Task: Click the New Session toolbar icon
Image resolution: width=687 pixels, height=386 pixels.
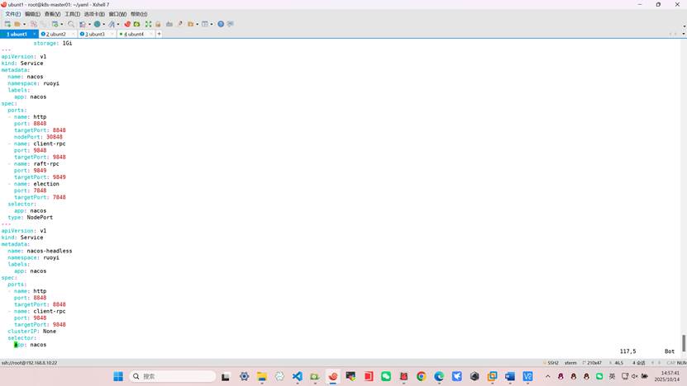Action: pos(7,24)
